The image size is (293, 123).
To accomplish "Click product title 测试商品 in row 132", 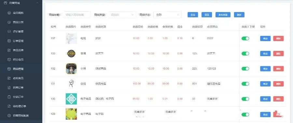I will click(x=101, y=69).
